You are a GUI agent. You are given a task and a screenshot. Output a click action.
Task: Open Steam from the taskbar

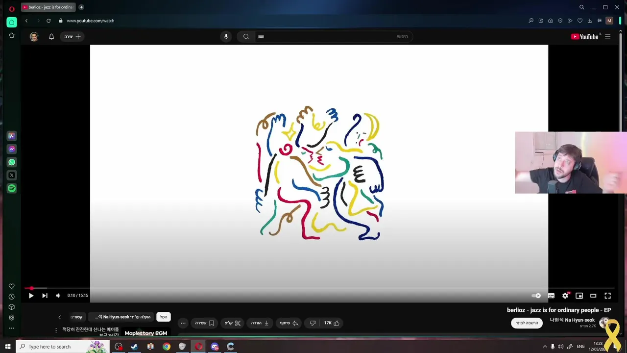coord(134,347)
